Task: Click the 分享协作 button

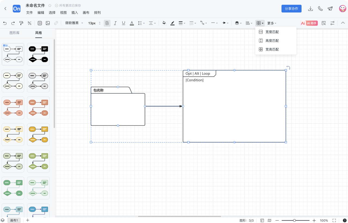Action: tap(291, 9)
